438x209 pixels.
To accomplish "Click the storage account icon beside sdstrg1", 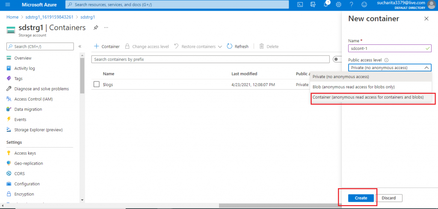I will (11, 30).
